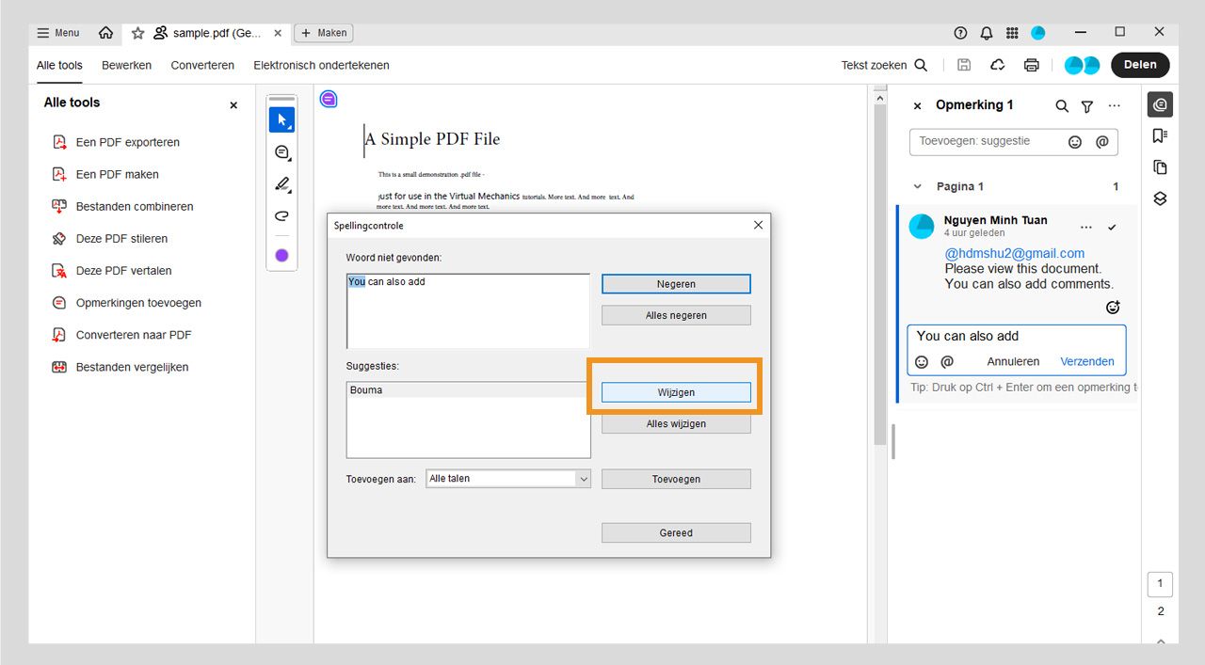Close the Alle tools panel
The width and height of the screenshot is (1205, 665).
(x=233, y=105)
